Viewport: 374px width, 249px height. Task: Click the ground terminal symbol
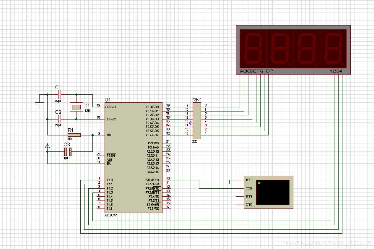pos(39,104)
